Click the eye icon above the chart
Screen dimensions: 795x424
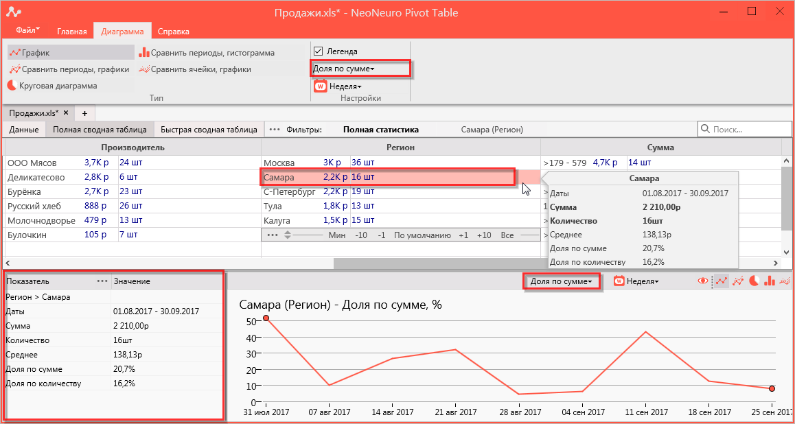point(703,281)
